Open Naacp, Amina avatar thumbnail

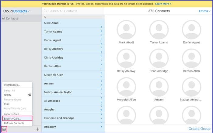[191, 87]
